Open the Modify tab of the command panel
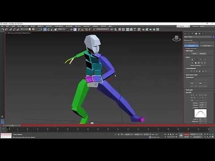This screenshot has width=215, height=161. (189, 34)
